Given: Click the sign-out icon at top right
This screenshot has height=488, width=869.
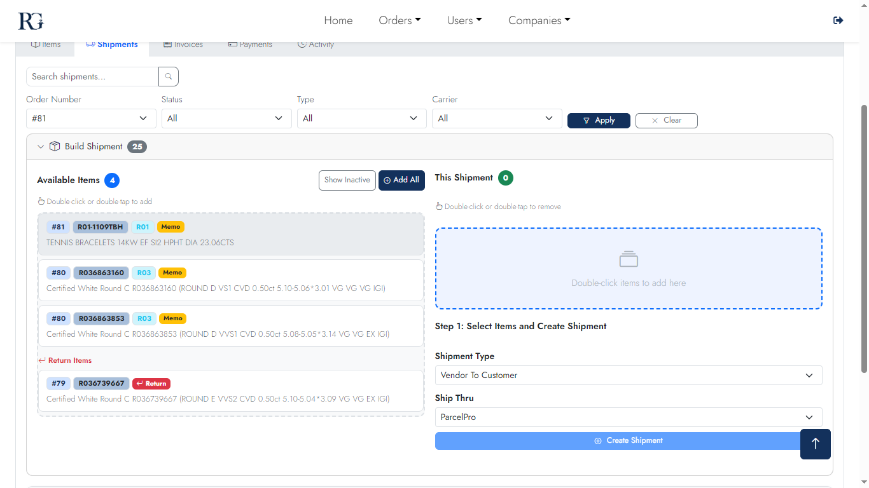Looking at the screenshot, I should click(838, 20).
